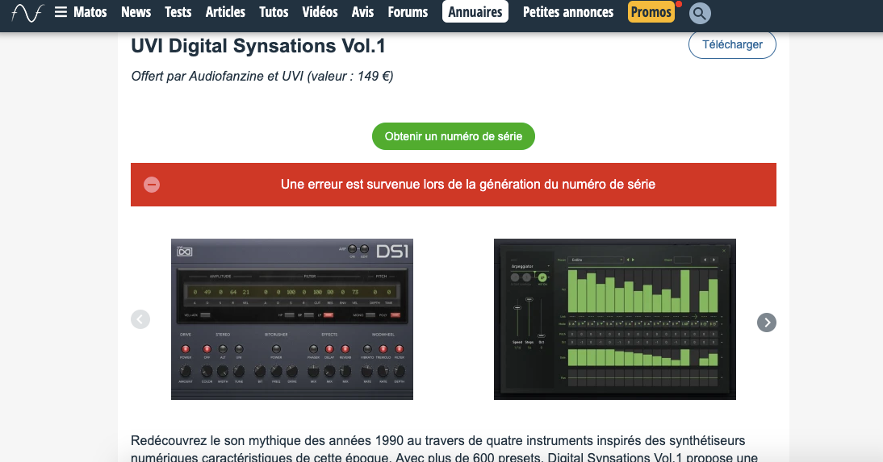Open the DS1 synth screenshot thumbnail
The image size is (883, 462).
pyautogui.click(x=292, y=319)
